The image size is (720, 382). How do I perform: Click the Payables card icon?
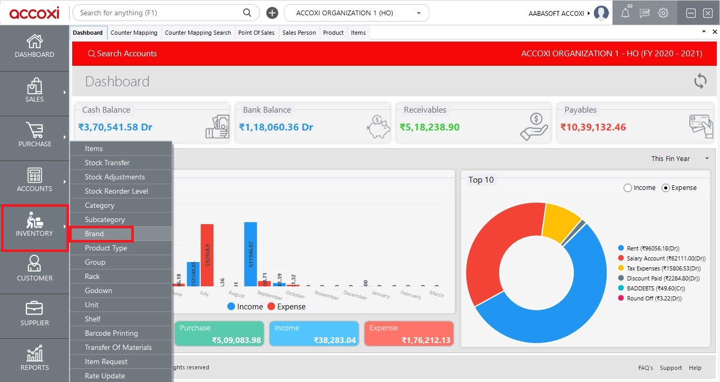pos(700,126)
